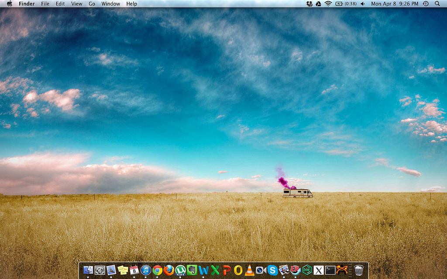Open the Help menu

coord(132,3)
